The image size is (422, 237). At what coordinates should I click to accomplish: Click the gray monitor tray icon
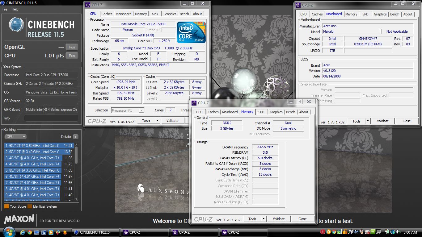(378, 232)
